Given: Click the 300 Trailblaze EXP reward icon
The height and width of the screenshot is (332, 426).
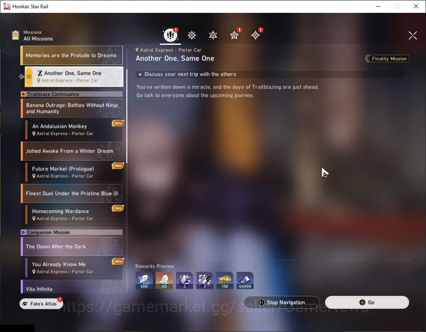Looking at the screenshot, I should pos(144,281).
